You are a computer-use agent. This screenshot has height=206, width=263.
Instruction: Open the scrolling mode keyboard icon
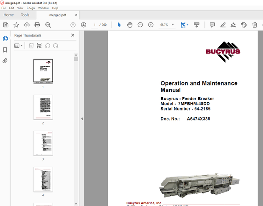[x=196, y=25]
